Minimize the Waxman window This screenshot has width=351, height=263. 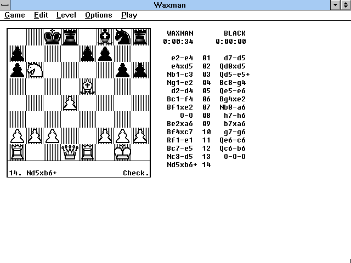coord(335,5)
